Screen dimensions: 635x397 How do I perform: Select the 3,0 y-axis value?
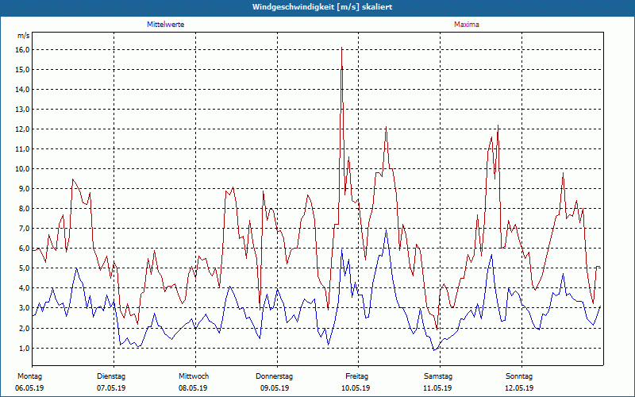(x=24, y=308)
